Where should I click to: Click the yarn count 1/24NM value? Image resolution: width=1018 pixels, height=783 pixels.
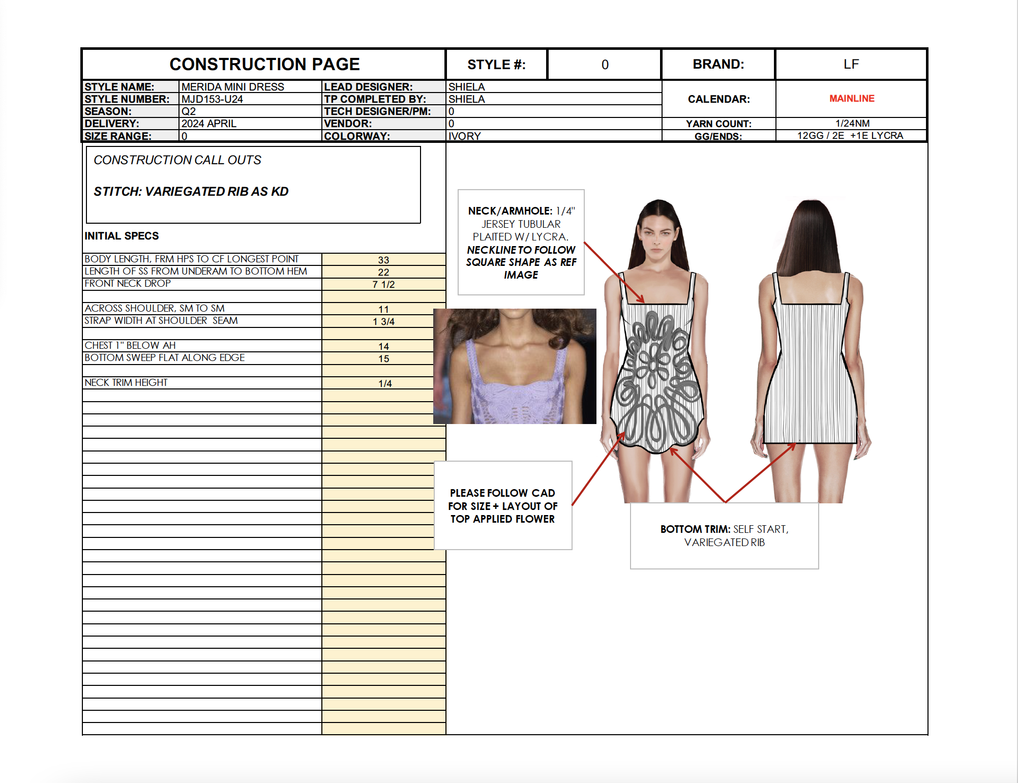(x=851, y=124)
